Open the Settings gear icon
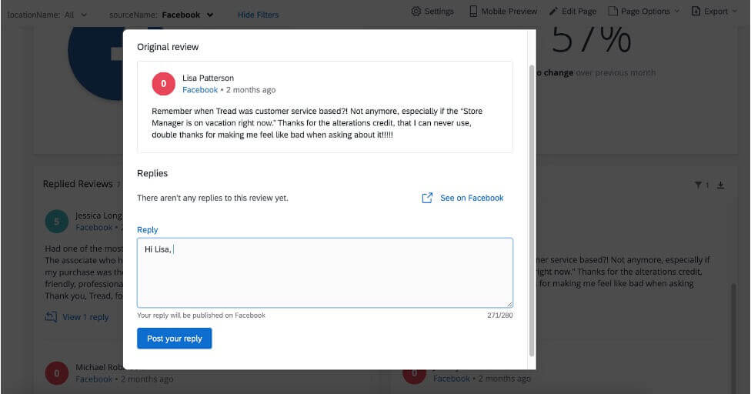This screenshot has height=394, width=751. [x=416, y=11]
